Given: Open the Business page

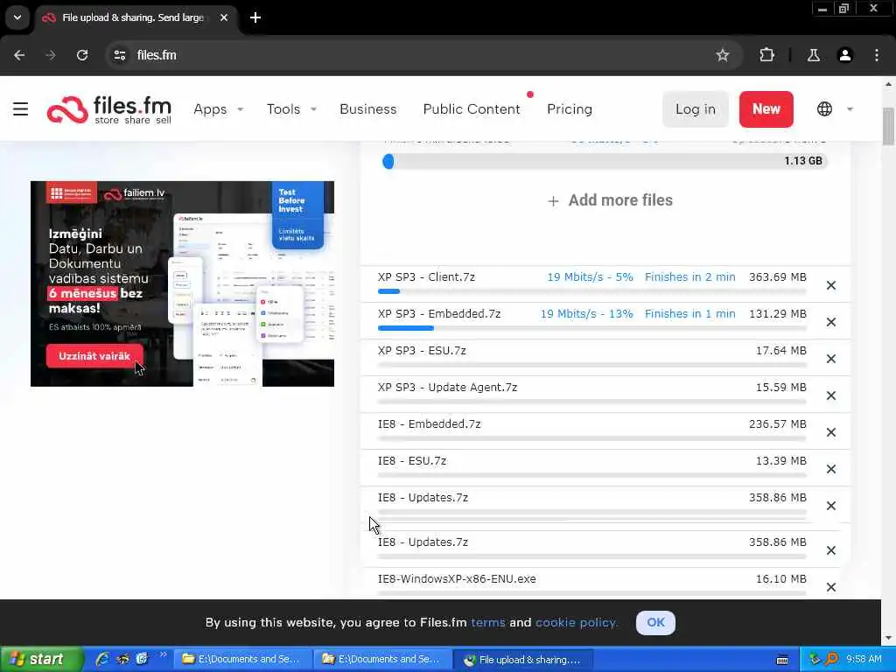Looking at the screenshot, I should (x=368, y=109).
